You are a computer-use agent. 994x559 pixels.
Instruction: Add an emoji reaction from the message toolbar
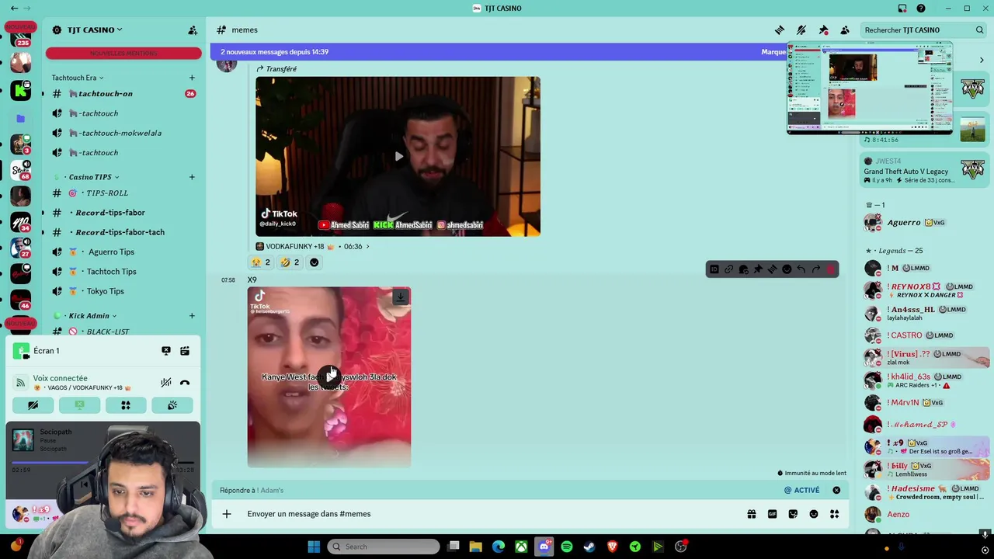point(787,269)
